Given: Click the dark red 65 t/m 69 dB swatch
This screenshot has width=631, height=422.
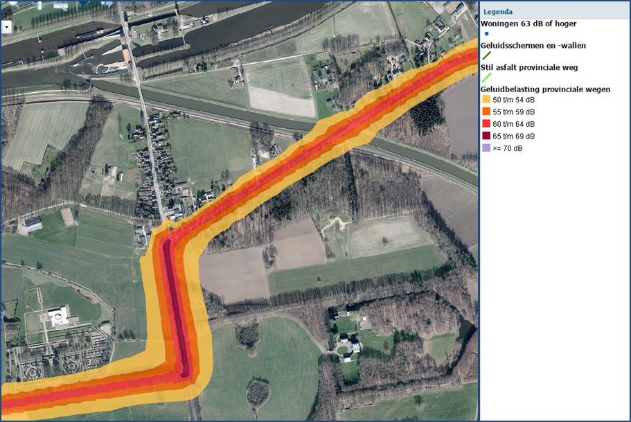Looking at the screenshot, I should tap(486, 136).
